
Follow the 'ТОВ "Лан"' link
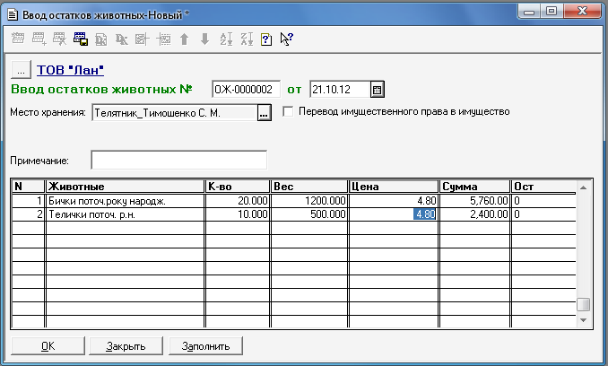click(70, 70)
